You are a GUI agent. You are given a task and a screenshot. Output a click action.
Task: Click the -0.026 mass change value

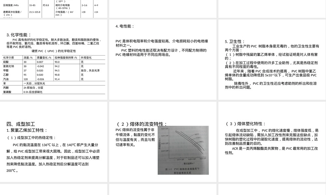[40, 79]
